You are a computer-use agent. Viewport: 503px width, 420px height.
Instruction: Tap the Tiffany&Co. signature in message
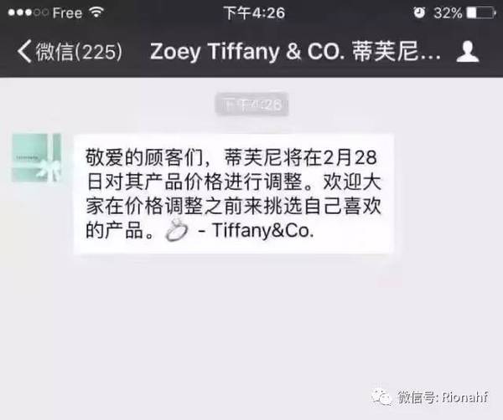coord(262,230)
